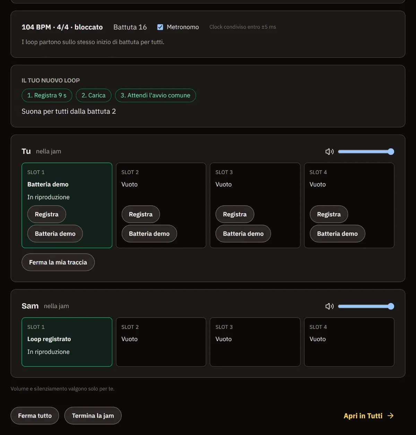Click the Termina la jam button
The image size is (416, 435).
[x=93, y=416]
